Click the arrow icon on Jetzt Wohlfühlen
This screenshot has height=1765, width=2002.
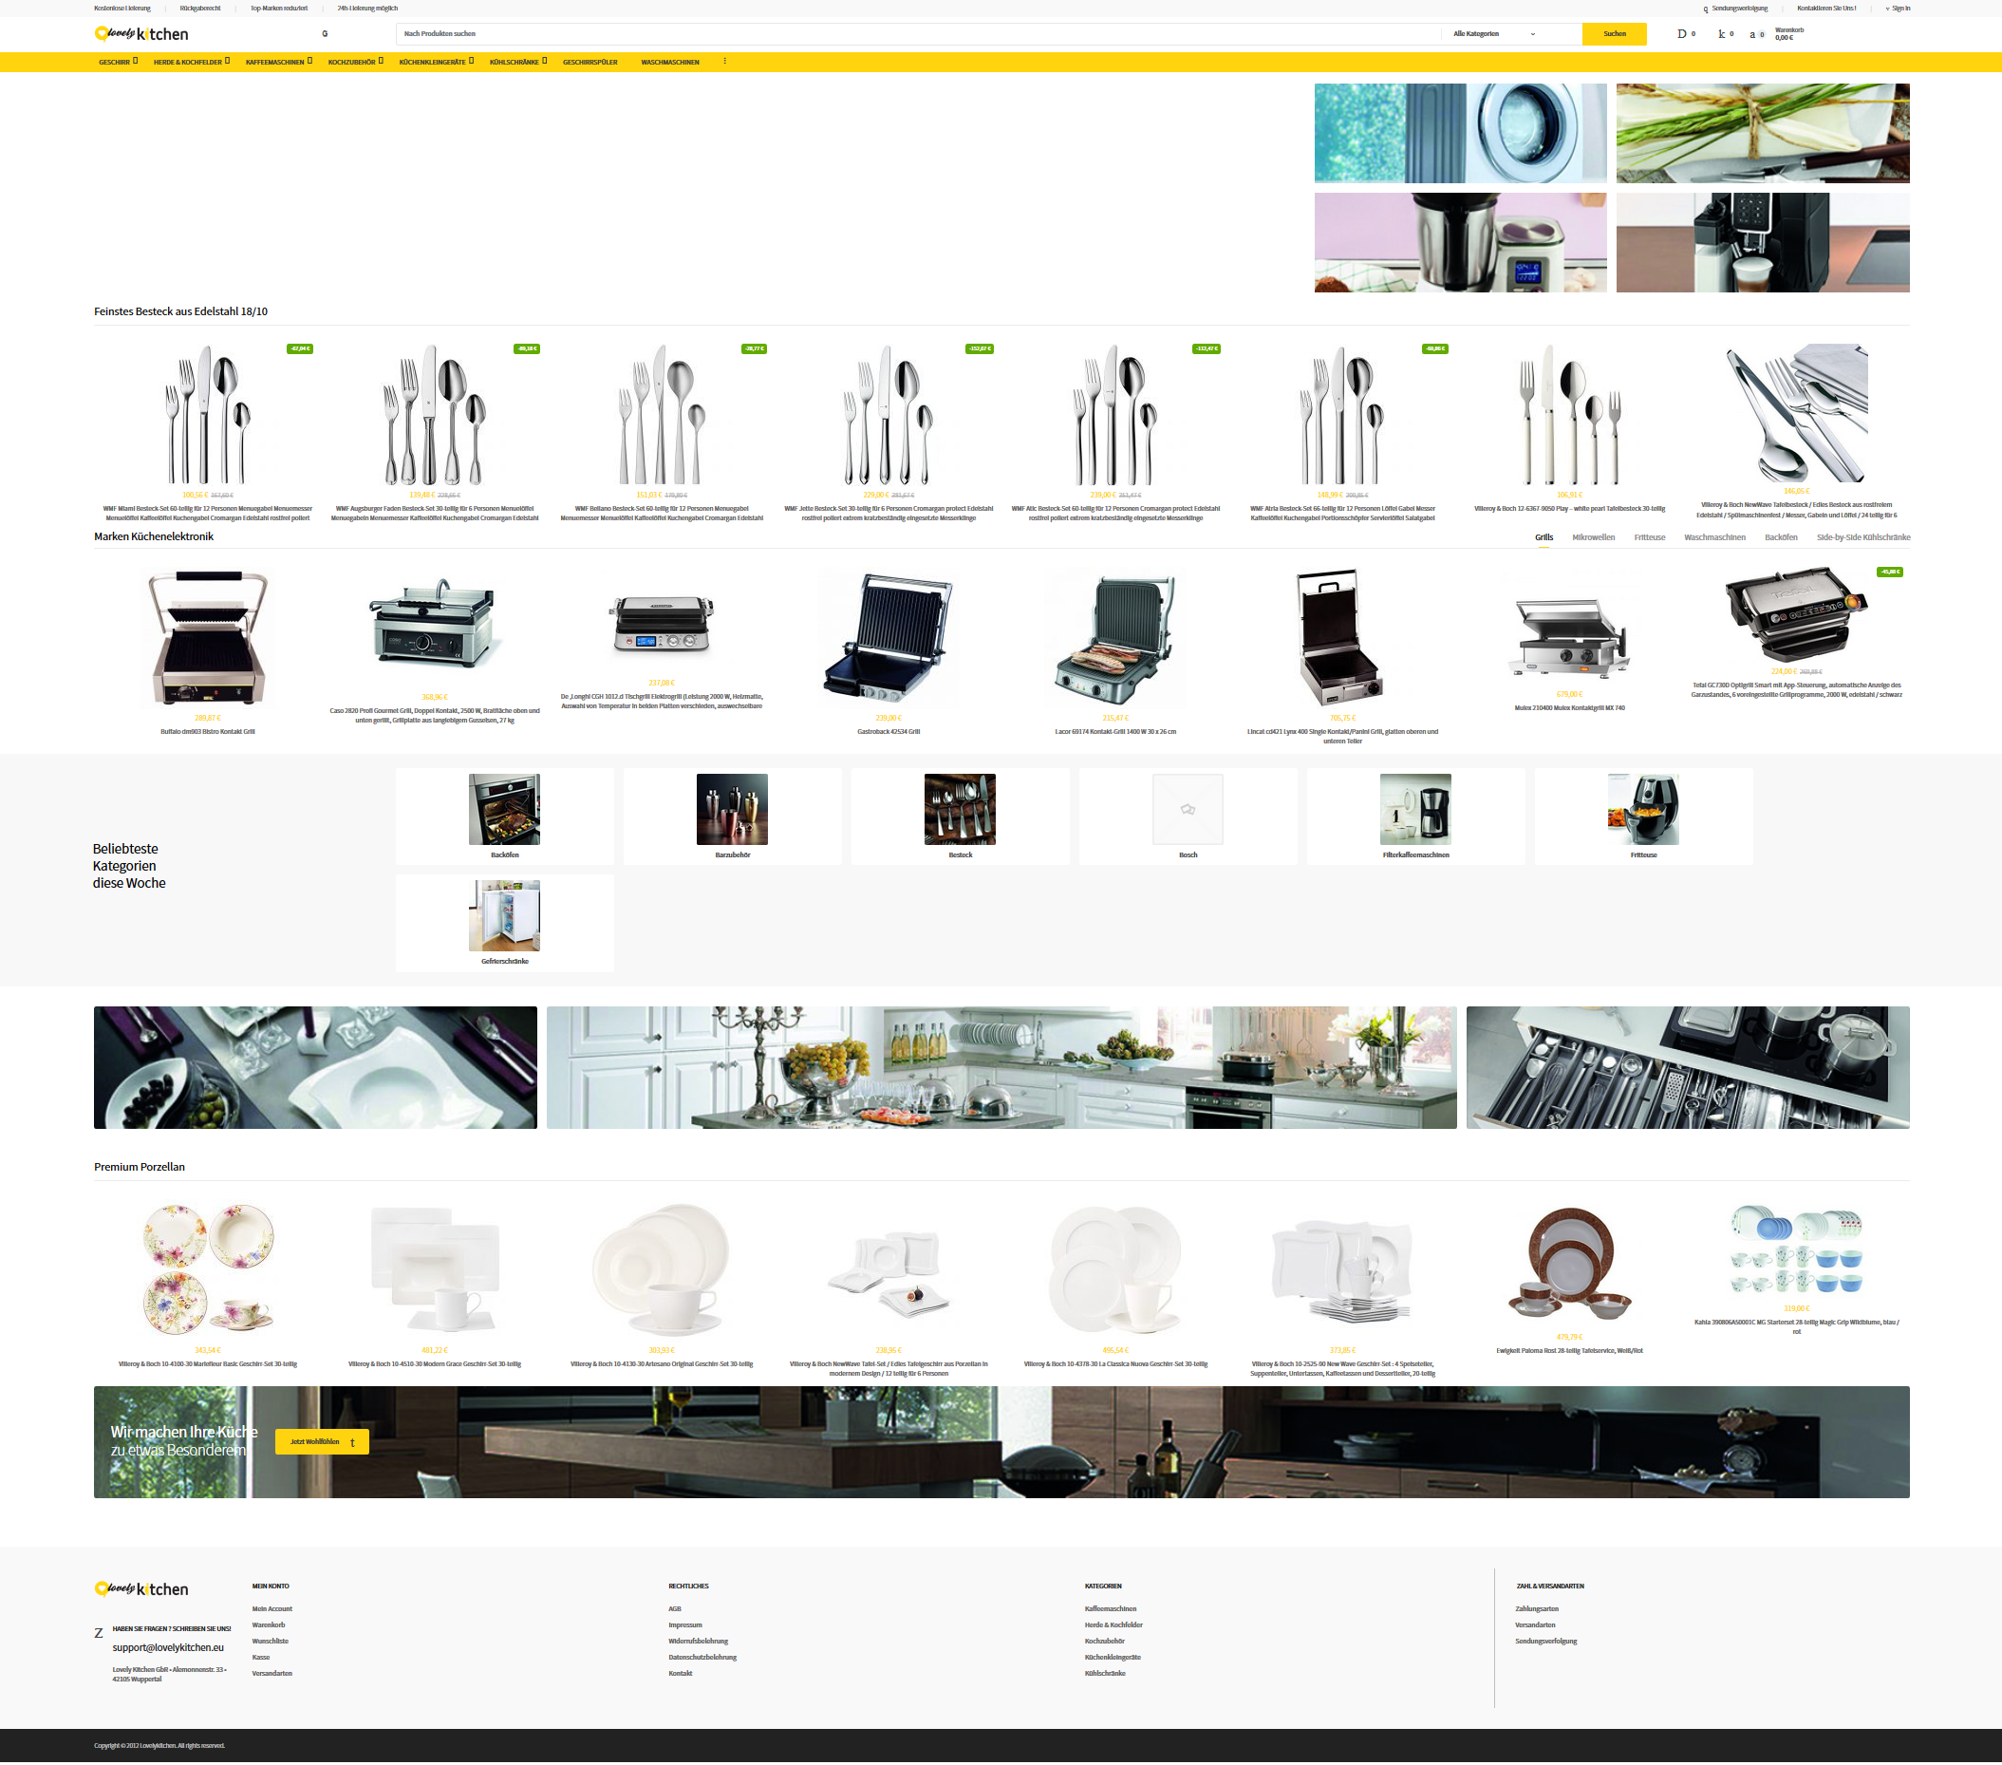point(352,1443)
